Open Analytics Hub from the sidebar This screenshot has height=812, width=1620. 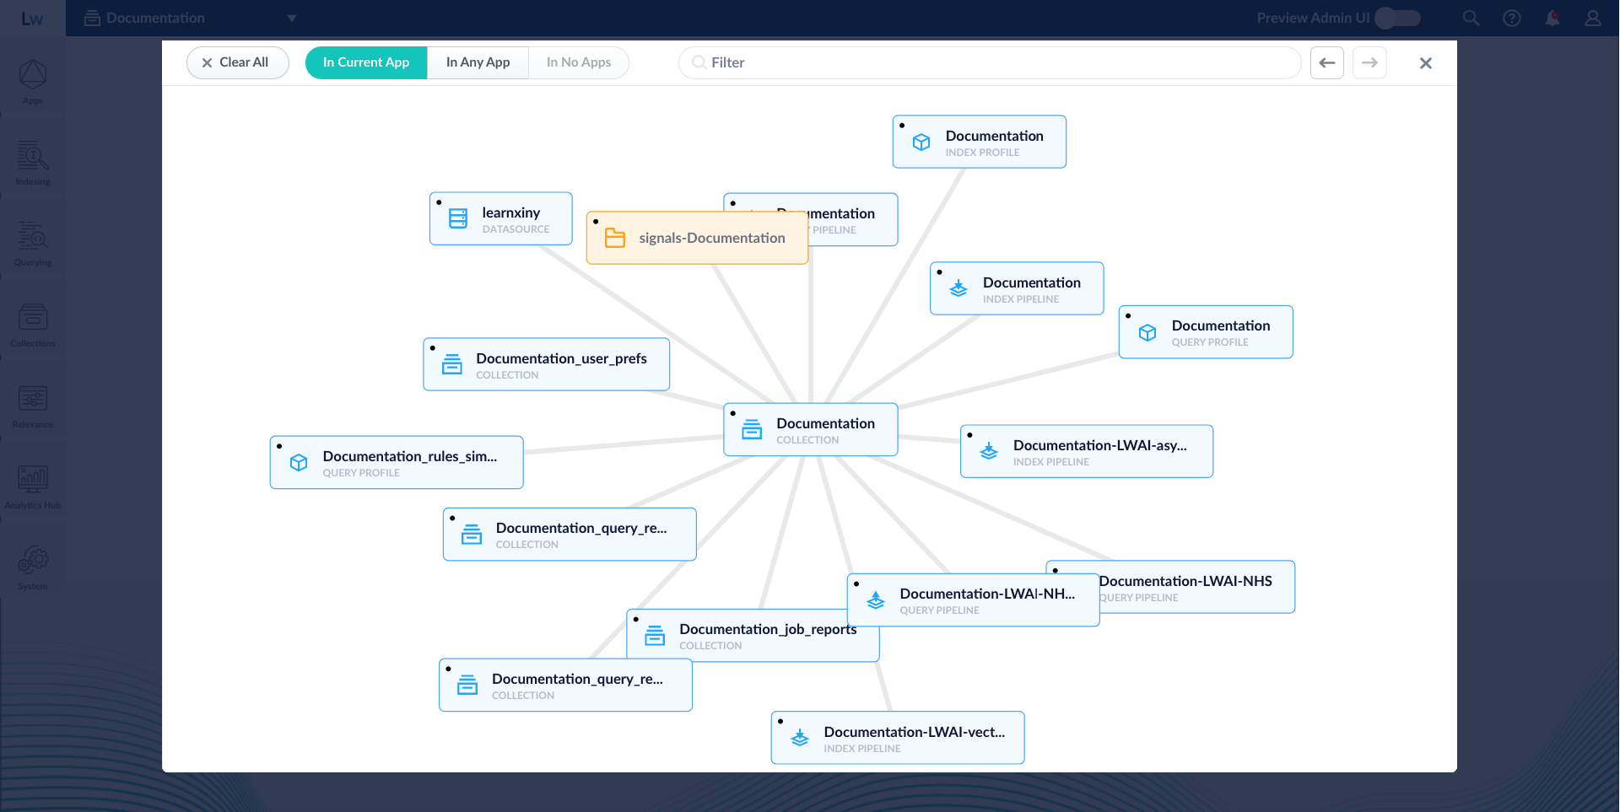(x=33, y=487)
